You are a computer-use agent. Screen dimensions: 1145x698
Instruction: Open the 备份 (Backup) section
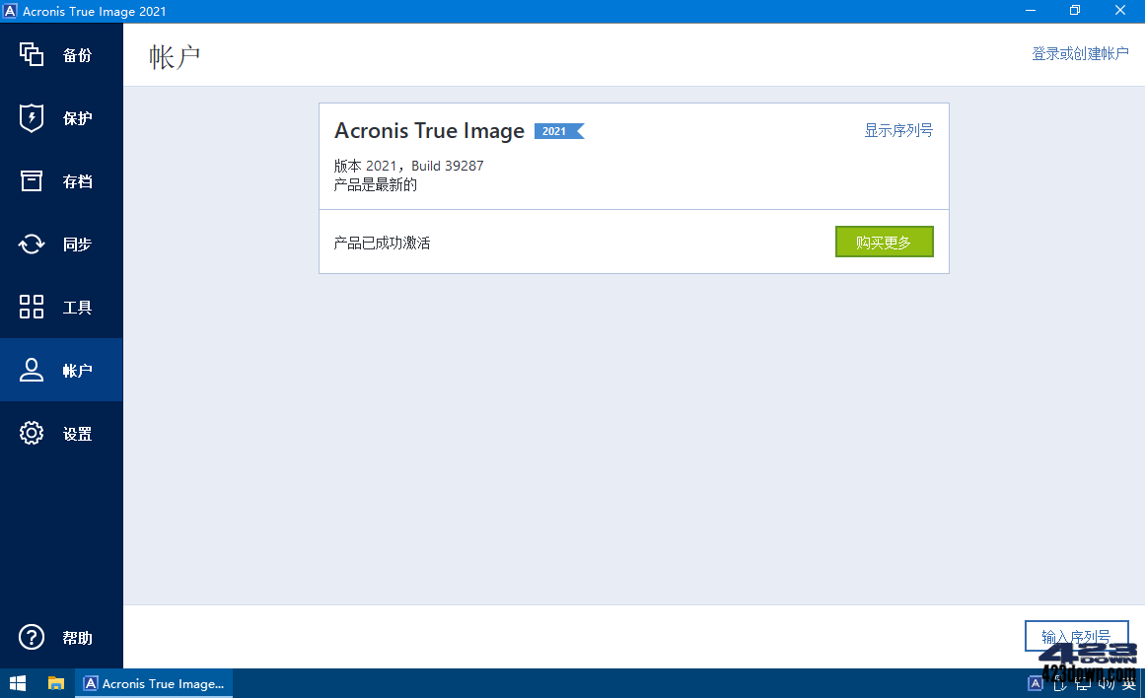tap(61, 55)
